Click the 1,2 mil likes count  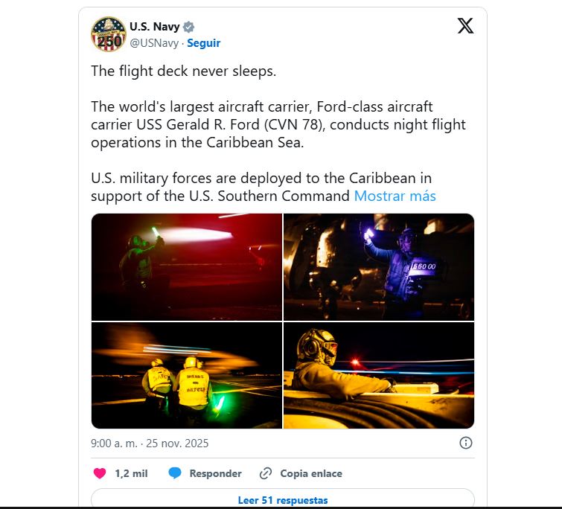tap(131, 473)
